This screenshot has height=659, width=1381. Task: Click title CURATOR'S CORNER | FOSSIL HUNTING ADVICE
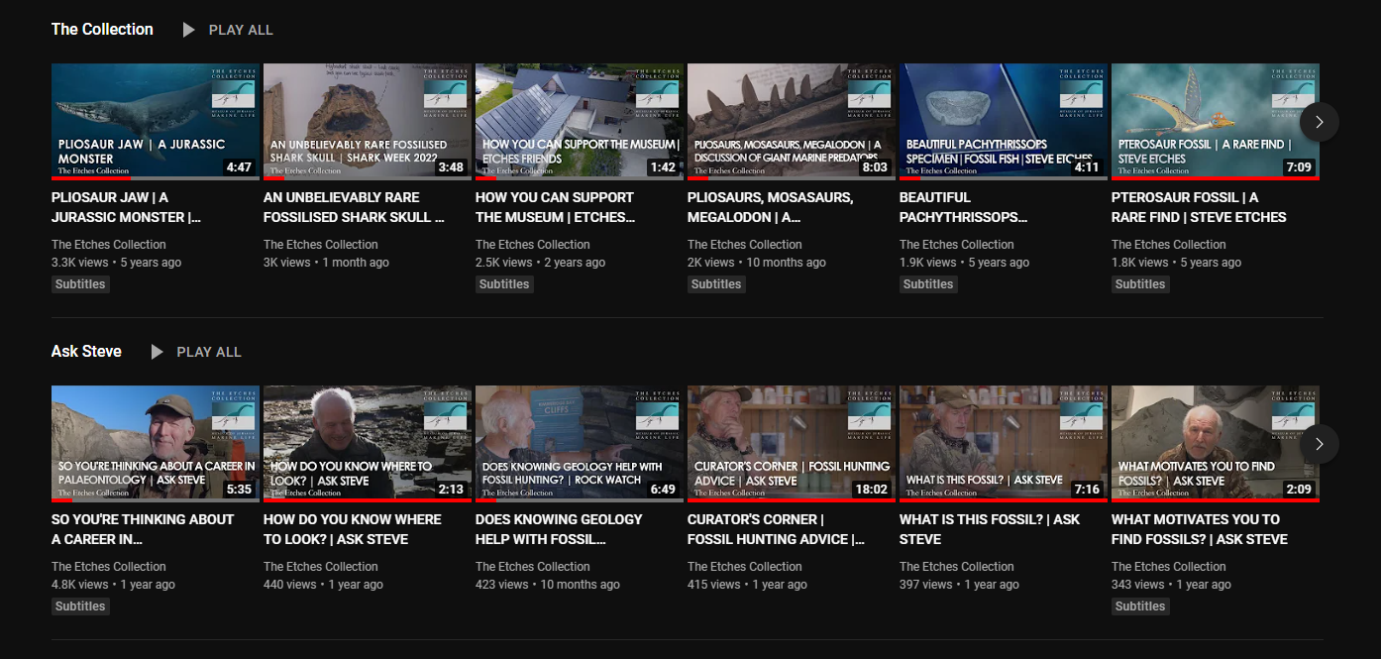click(777, 529)
